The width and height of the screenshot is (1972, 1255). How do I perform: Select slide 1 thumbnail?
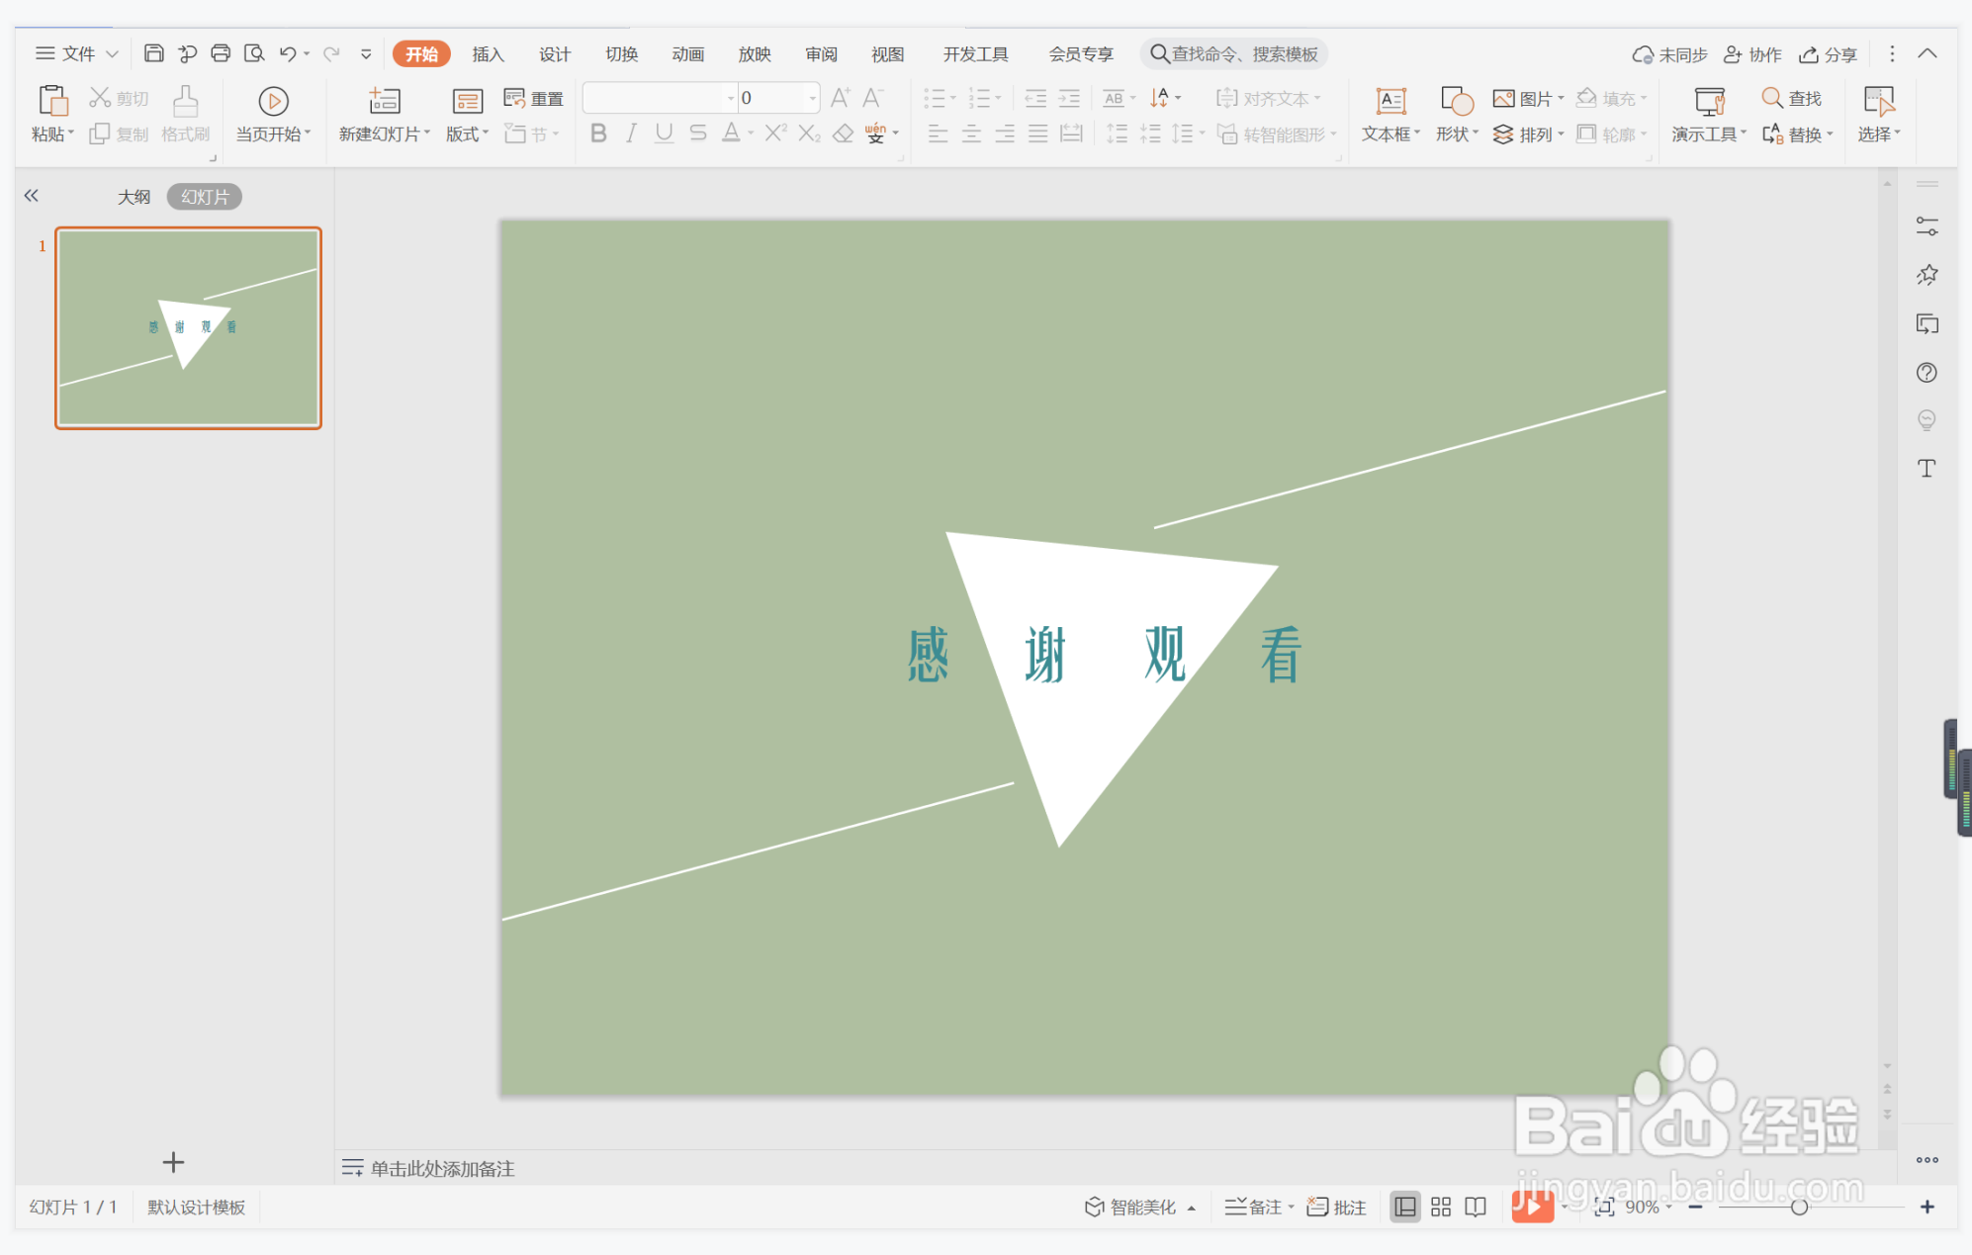(188, 328)
